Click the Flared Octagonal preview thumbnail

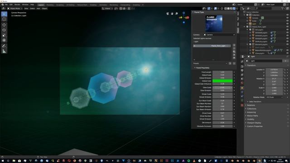coord(214,24)
